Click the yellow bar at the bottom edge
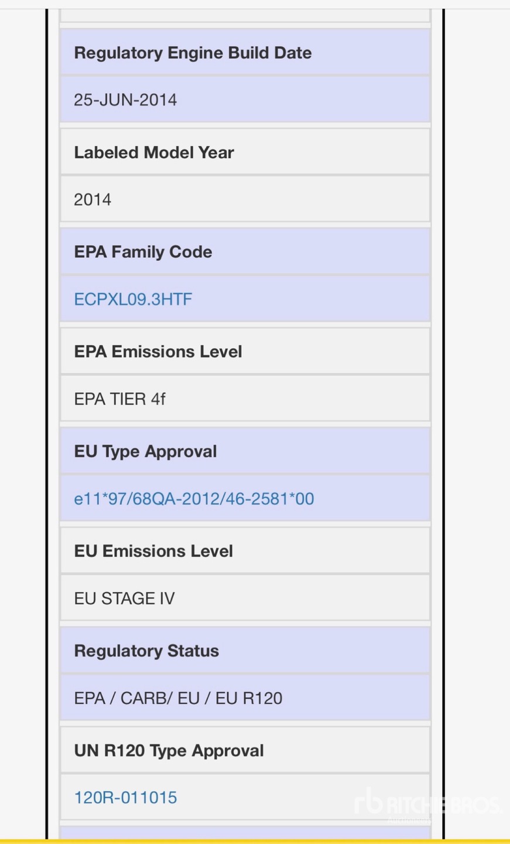 pos(255,842)
